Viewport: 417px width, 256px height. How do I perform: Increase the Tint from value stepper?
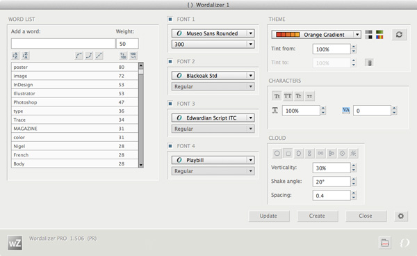354,47
